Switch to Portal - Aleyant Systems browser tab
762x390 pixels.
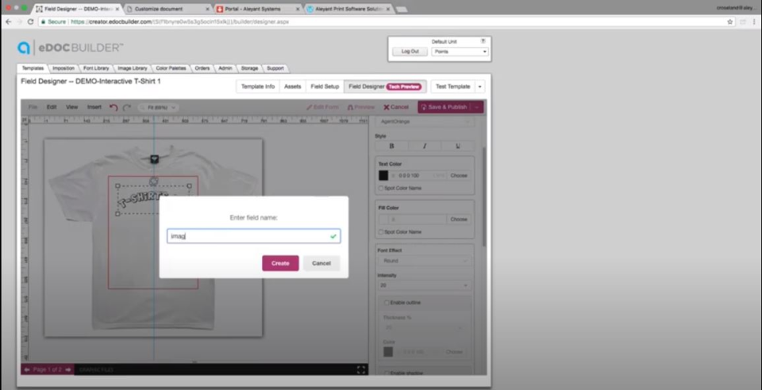257,9
